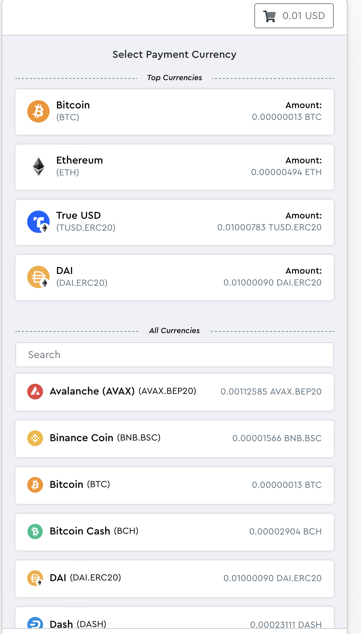Click the Ethereum diamond logo
The height and width of the screenshot is (634, 361).
click(38, 167)
